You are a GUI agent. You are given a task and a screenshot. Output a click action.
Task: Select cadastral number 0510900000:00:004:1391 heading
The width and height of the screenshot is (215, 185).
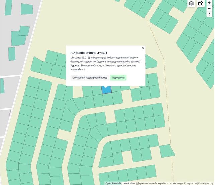(x=89, y=53)
